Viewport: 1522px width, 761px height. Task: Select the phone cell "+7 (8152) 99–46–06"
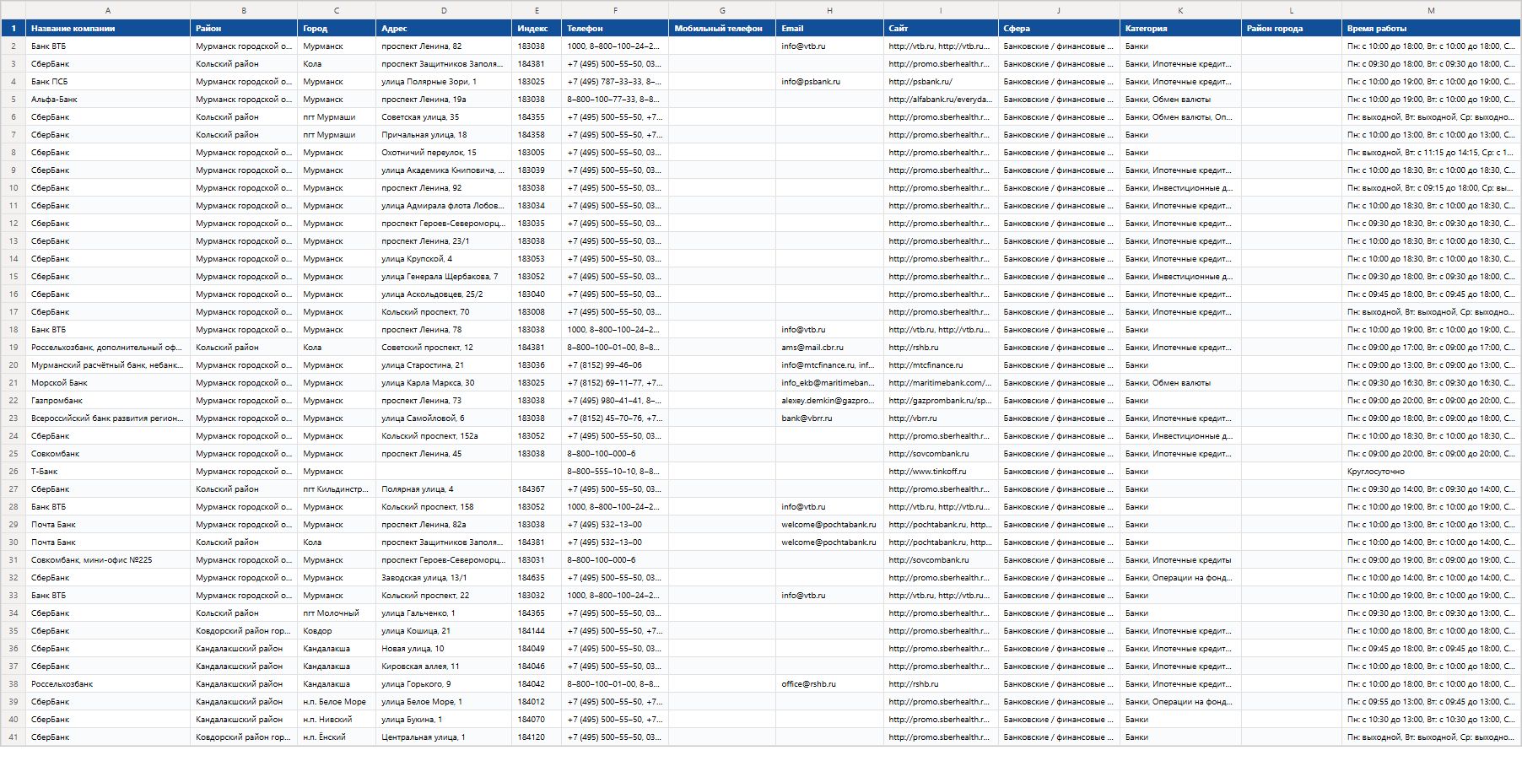[x=615, y=365]
